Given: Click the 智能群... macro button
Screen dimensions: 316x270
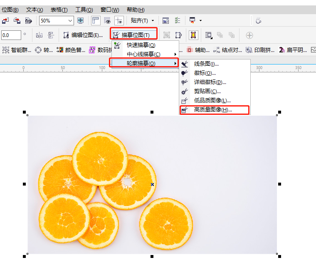Looking at the screenshot, I should [x=17, y=50].
